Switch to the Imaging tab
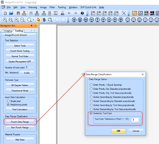Screen dimensions: 159x144 [x=8, y=31]
